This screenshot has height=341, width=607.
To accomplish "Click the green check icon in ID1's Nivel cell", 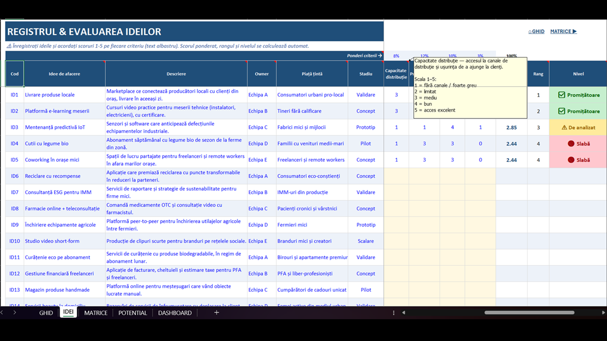I will [x=561, y=95].
